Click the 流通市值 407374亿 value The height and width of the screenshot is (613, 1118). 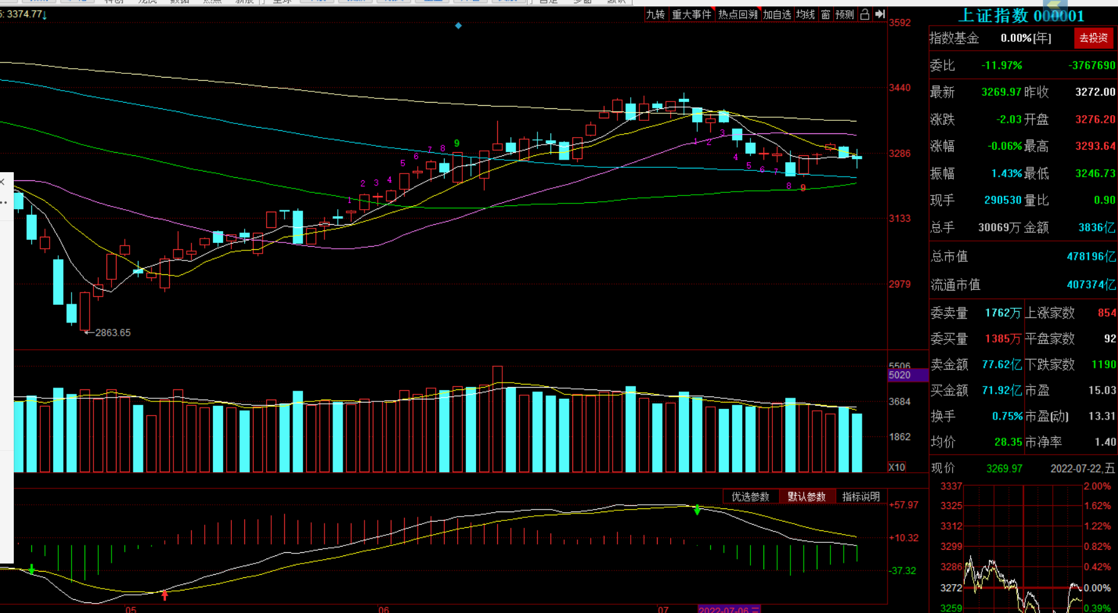pos(1091,285)
